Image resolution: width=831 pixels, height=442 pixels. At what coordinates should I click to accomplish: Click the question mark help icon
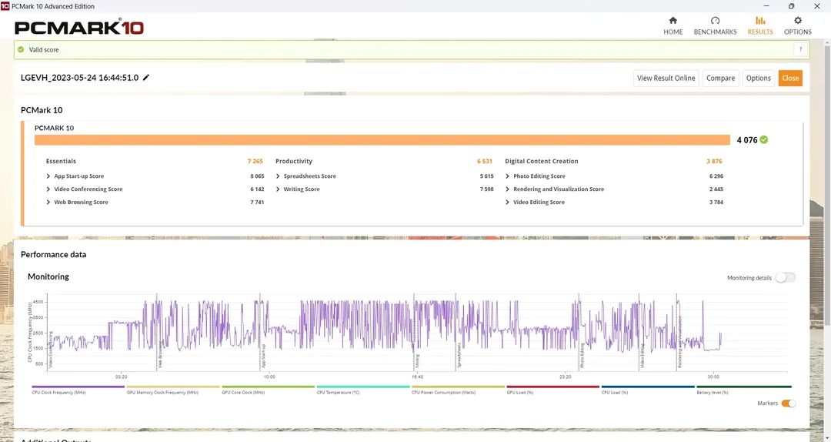(x=801, y=49)
